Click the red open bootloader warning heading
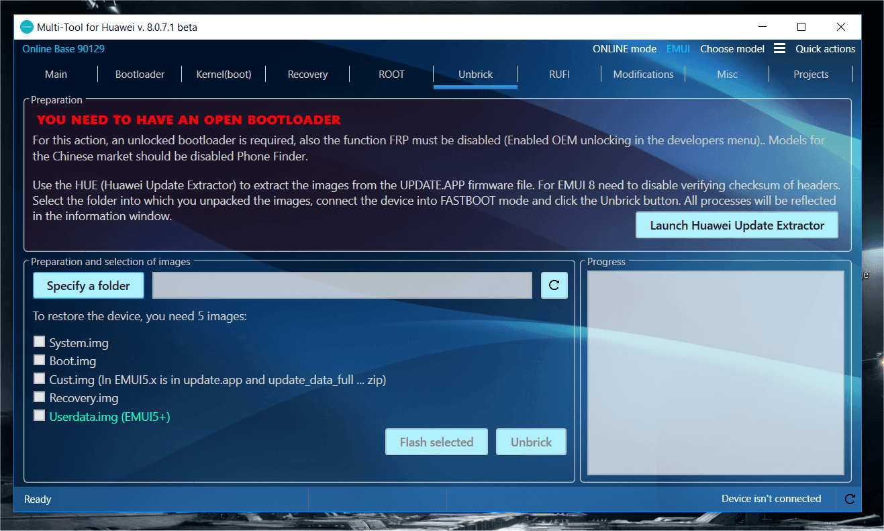 click(x=189, y=120)
